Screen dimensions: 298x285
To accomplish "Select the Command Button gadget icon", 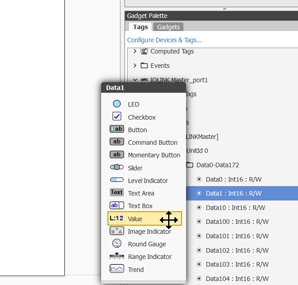I will tap(117, 142).
